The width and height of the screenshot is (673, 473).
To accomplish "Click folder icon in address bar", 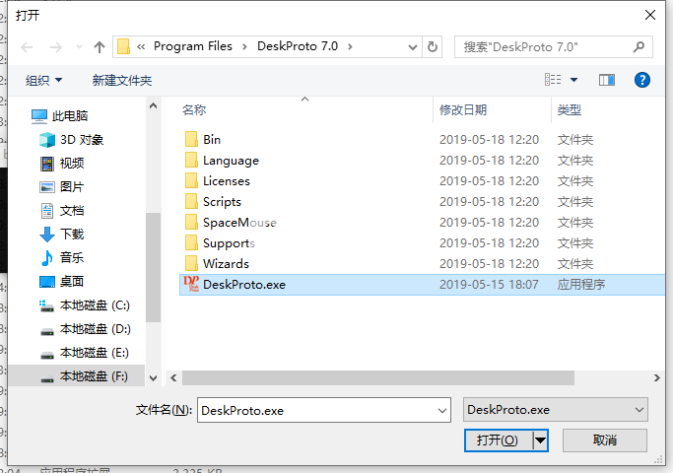I will (x=123, y=46).
